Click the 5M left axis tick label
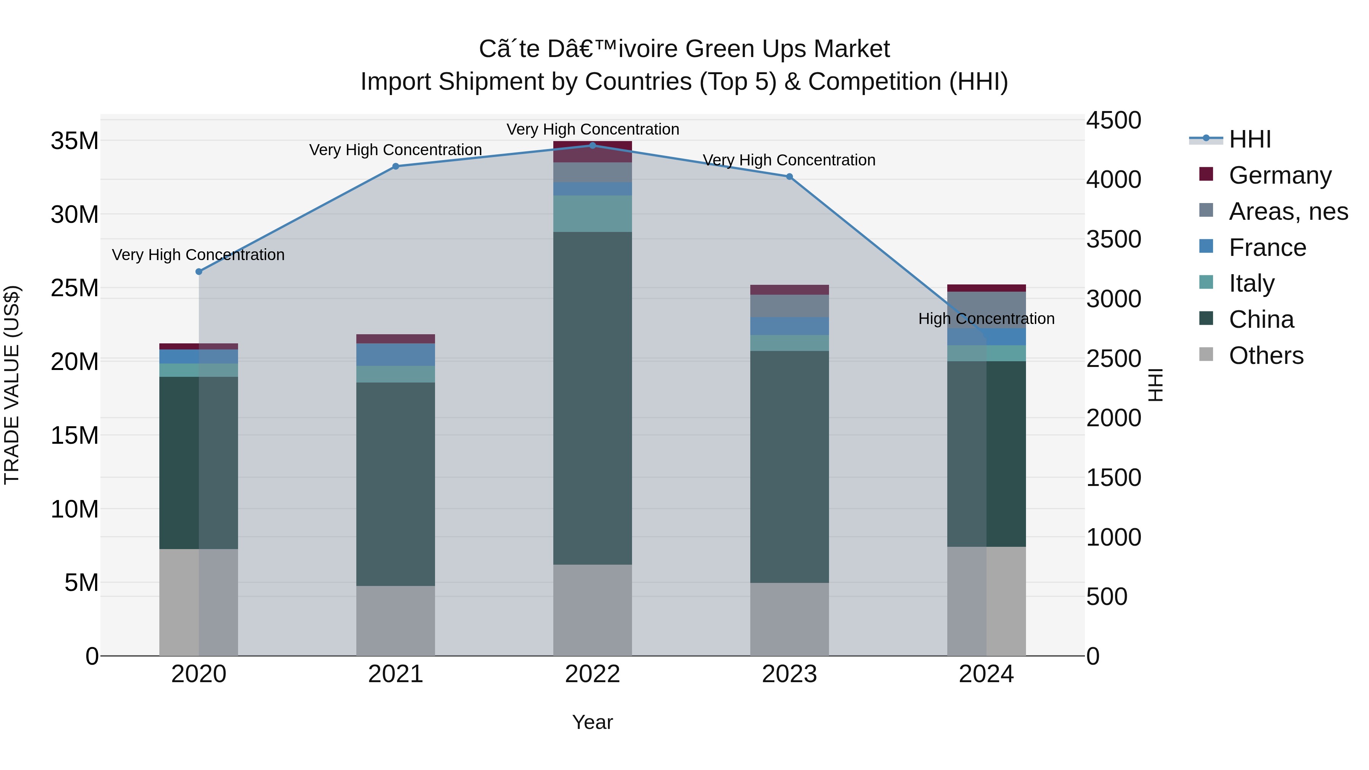Screen dimensions: 1369x770 81,583
